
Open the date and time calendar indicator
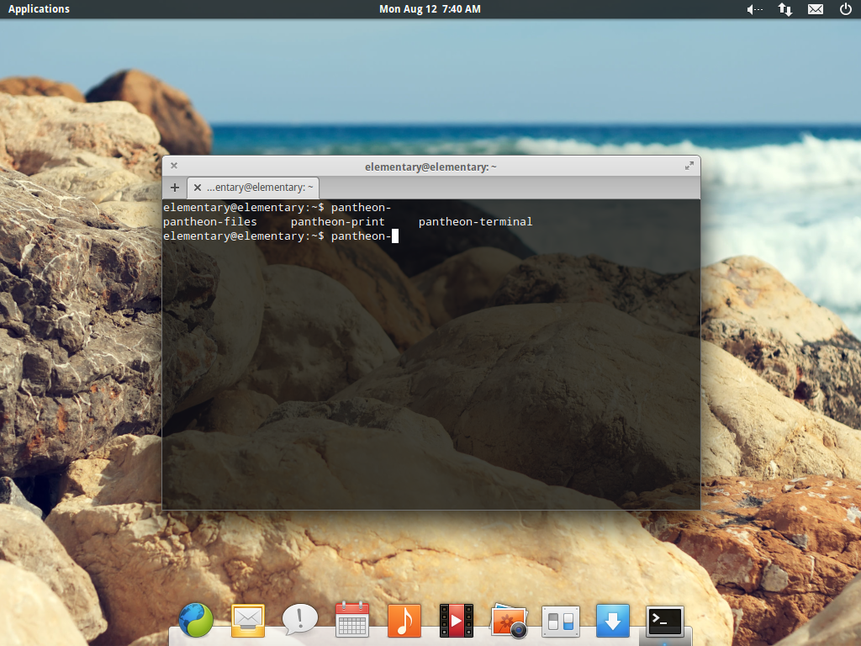430,9
